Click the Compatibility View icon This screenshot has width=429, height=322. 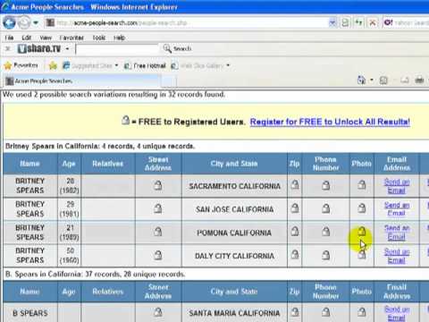(x=345, y=22)
